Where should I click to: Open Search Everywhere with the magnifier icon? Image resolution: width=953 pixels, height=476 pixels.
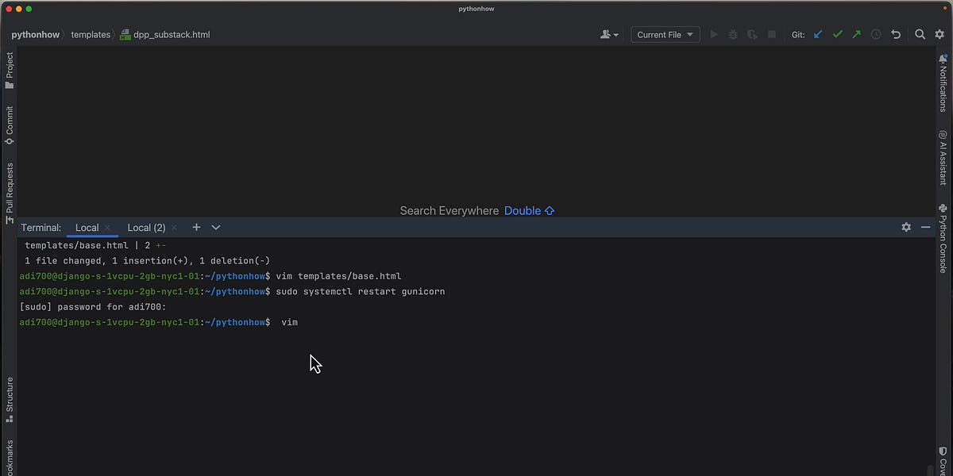coord(920,34)
